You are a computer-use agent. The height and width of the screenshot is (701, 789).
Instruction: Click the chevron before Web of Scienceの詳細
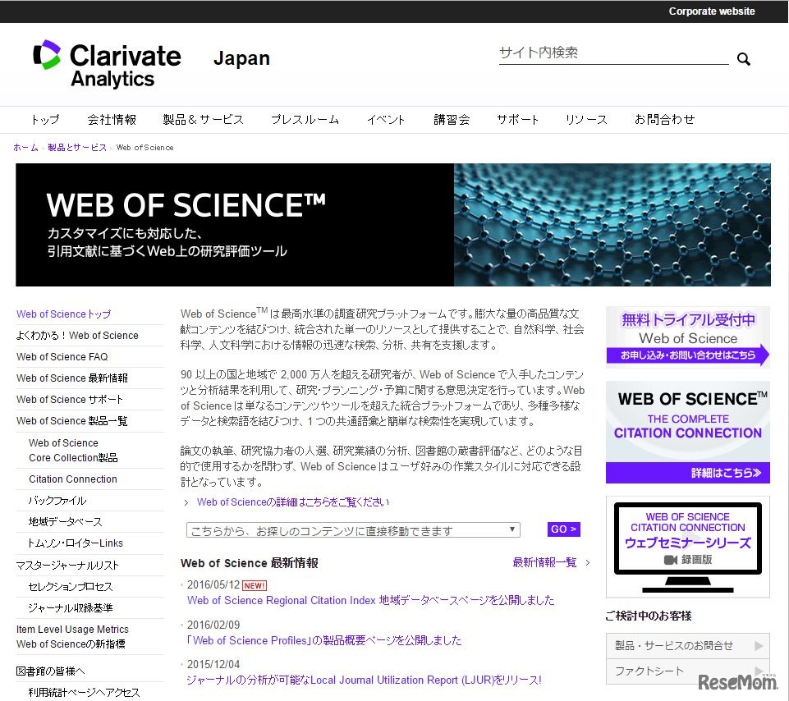click(x=186, y=502)
